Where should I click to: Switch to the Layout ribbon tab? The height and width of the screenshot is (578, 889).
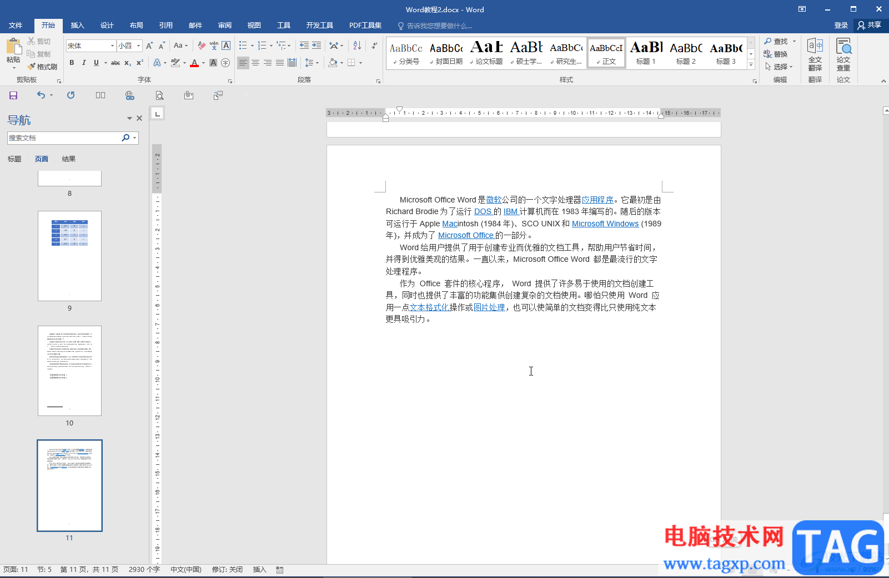[137, 26]
